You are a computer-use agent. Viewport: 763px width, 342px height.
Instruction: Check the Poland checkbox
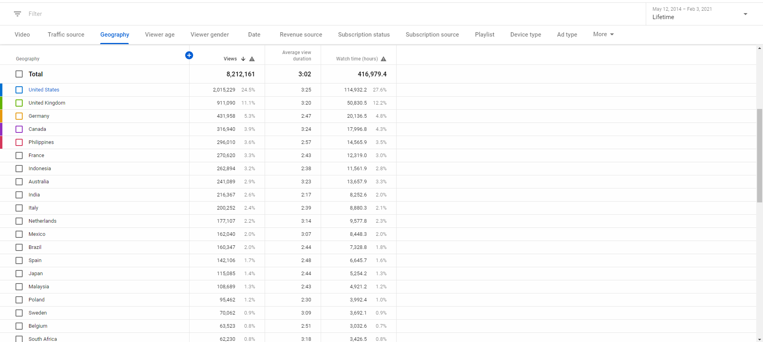pos(19,300)
